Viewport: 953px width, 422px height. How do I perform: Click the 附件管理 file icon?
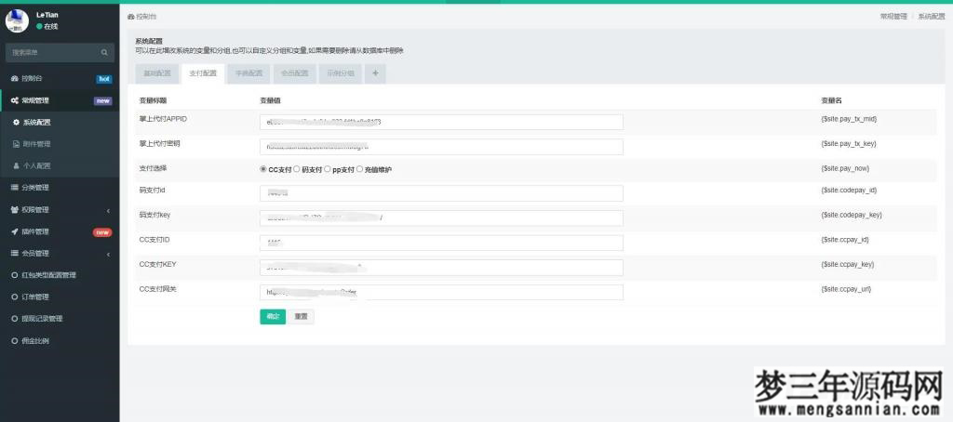tap(16, 144)
